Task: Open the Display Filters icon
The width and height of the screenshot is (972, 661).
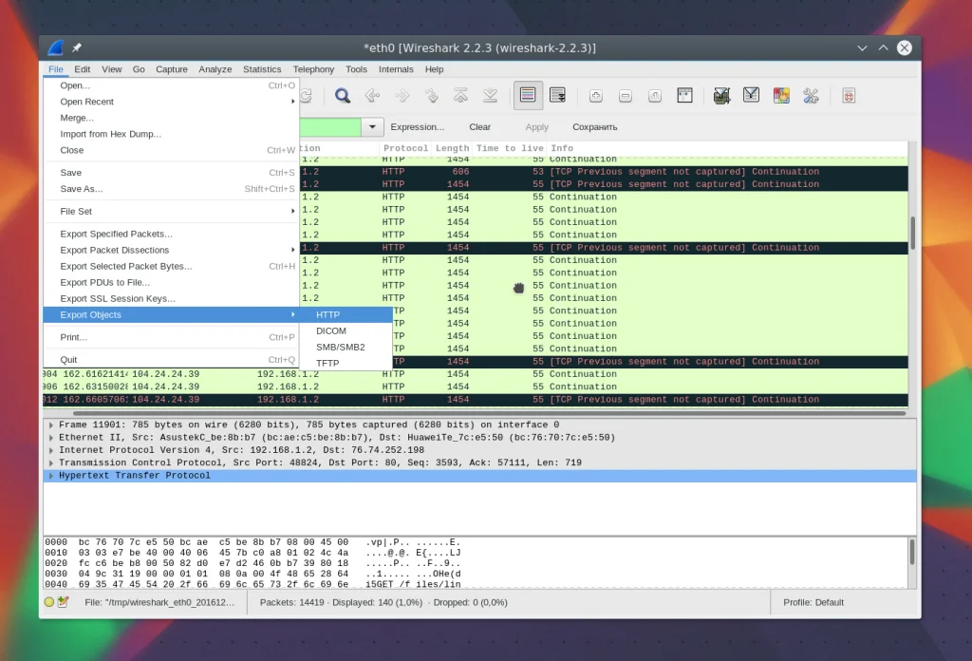Action: 751,96
